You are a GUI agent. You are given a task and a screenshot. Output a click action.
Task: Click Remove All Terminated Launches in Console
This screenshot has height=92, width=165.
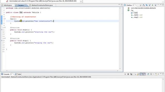click(131, 74)
